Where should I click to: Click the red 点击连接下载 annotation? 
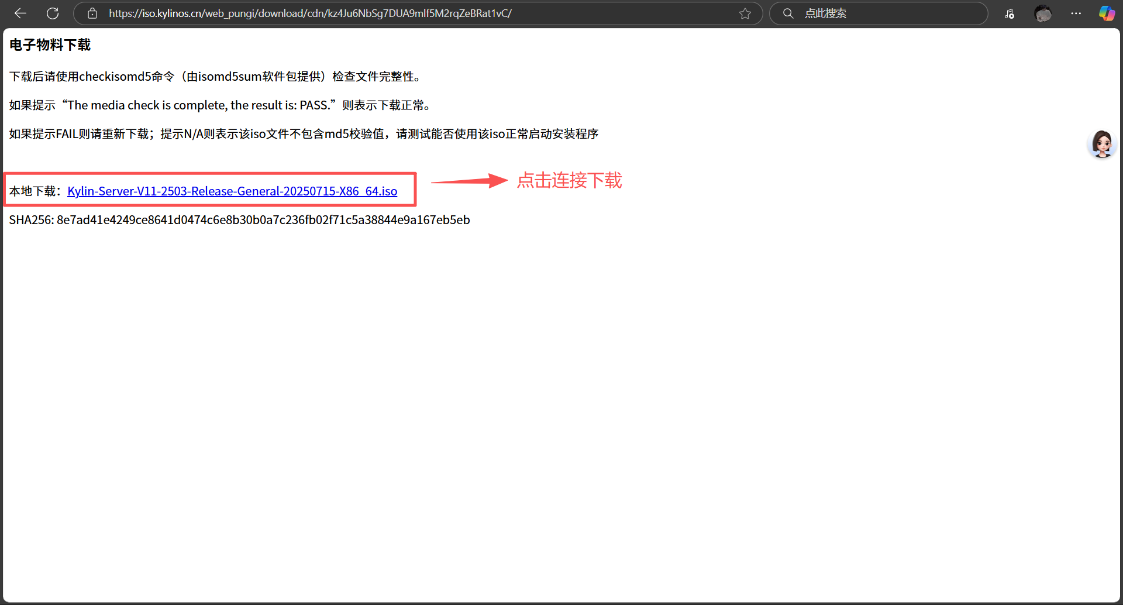[x=569, y=181]
